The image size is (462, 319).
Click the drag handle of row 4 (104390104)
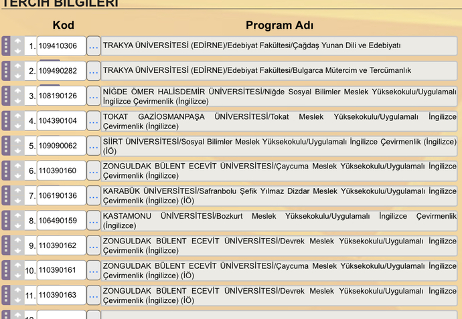(x=6, y=121)
